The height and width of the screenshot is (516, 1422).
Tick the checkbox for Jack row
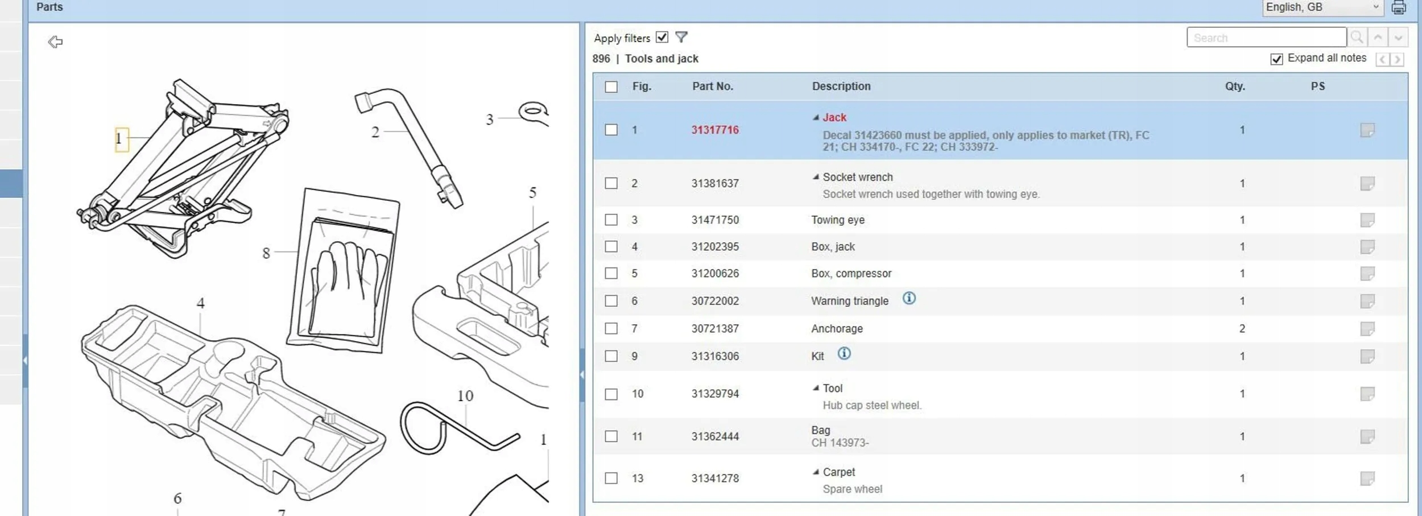point(611,130)
